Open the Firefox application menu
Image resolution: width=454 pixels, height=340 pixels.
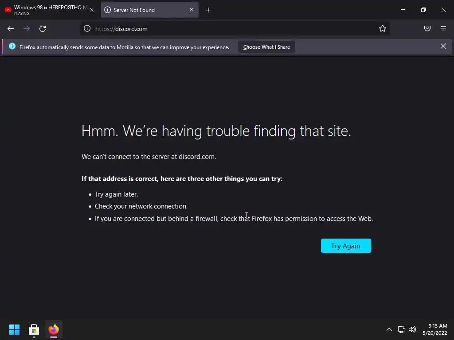(x=443, y=28)
